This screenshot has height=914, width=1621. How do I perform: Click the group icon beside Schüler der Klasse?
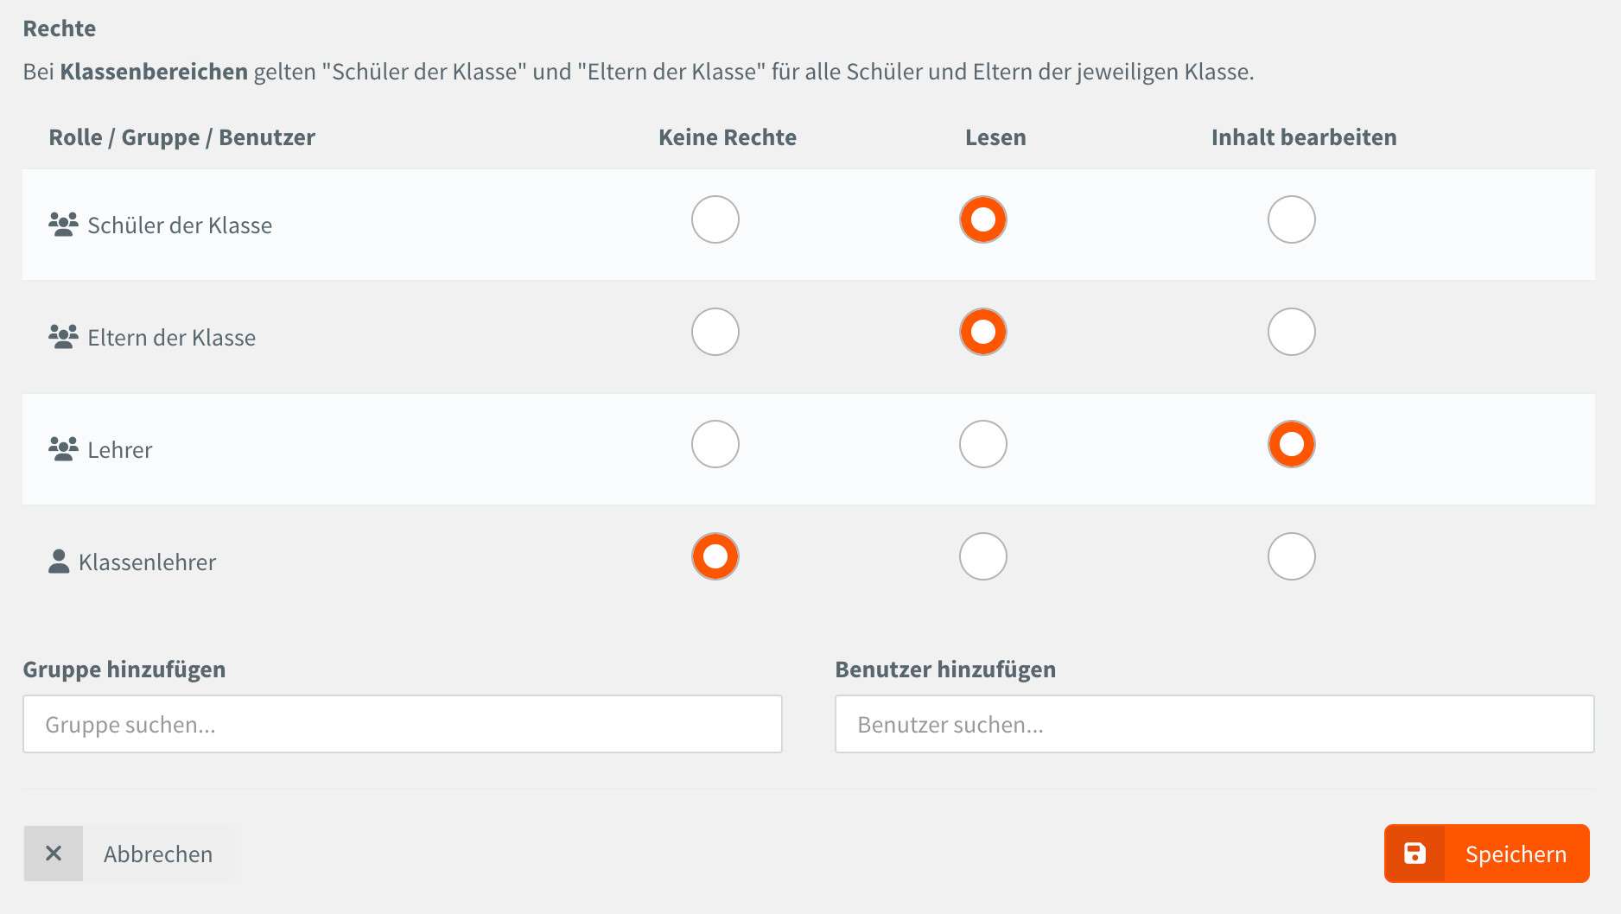coord(63,225)
